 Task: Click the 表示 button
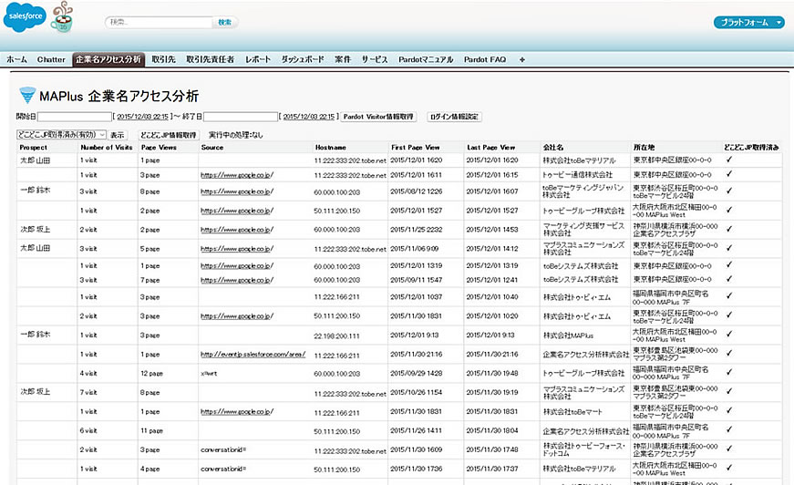coord(118,135)
